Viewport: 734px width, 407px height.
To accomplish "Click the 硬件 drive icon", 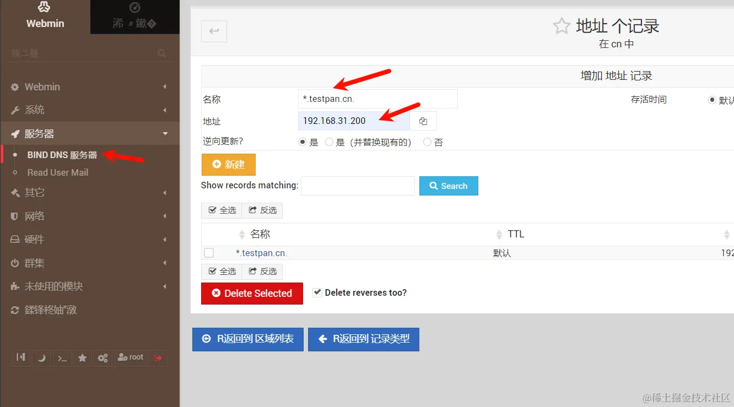I will tap(15, 240).
